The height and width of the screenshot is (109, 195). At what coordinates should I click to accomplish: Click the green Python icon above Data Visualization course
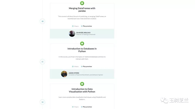pos(82,84)
